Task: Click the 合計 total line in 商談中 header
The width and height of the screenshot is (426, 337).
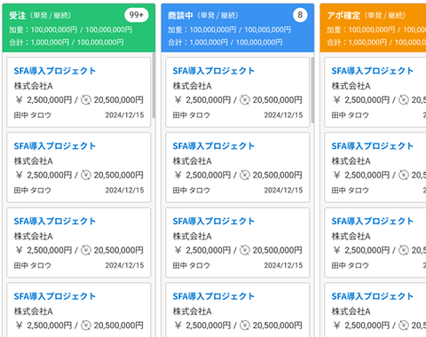Action: (x=225, y=43)
